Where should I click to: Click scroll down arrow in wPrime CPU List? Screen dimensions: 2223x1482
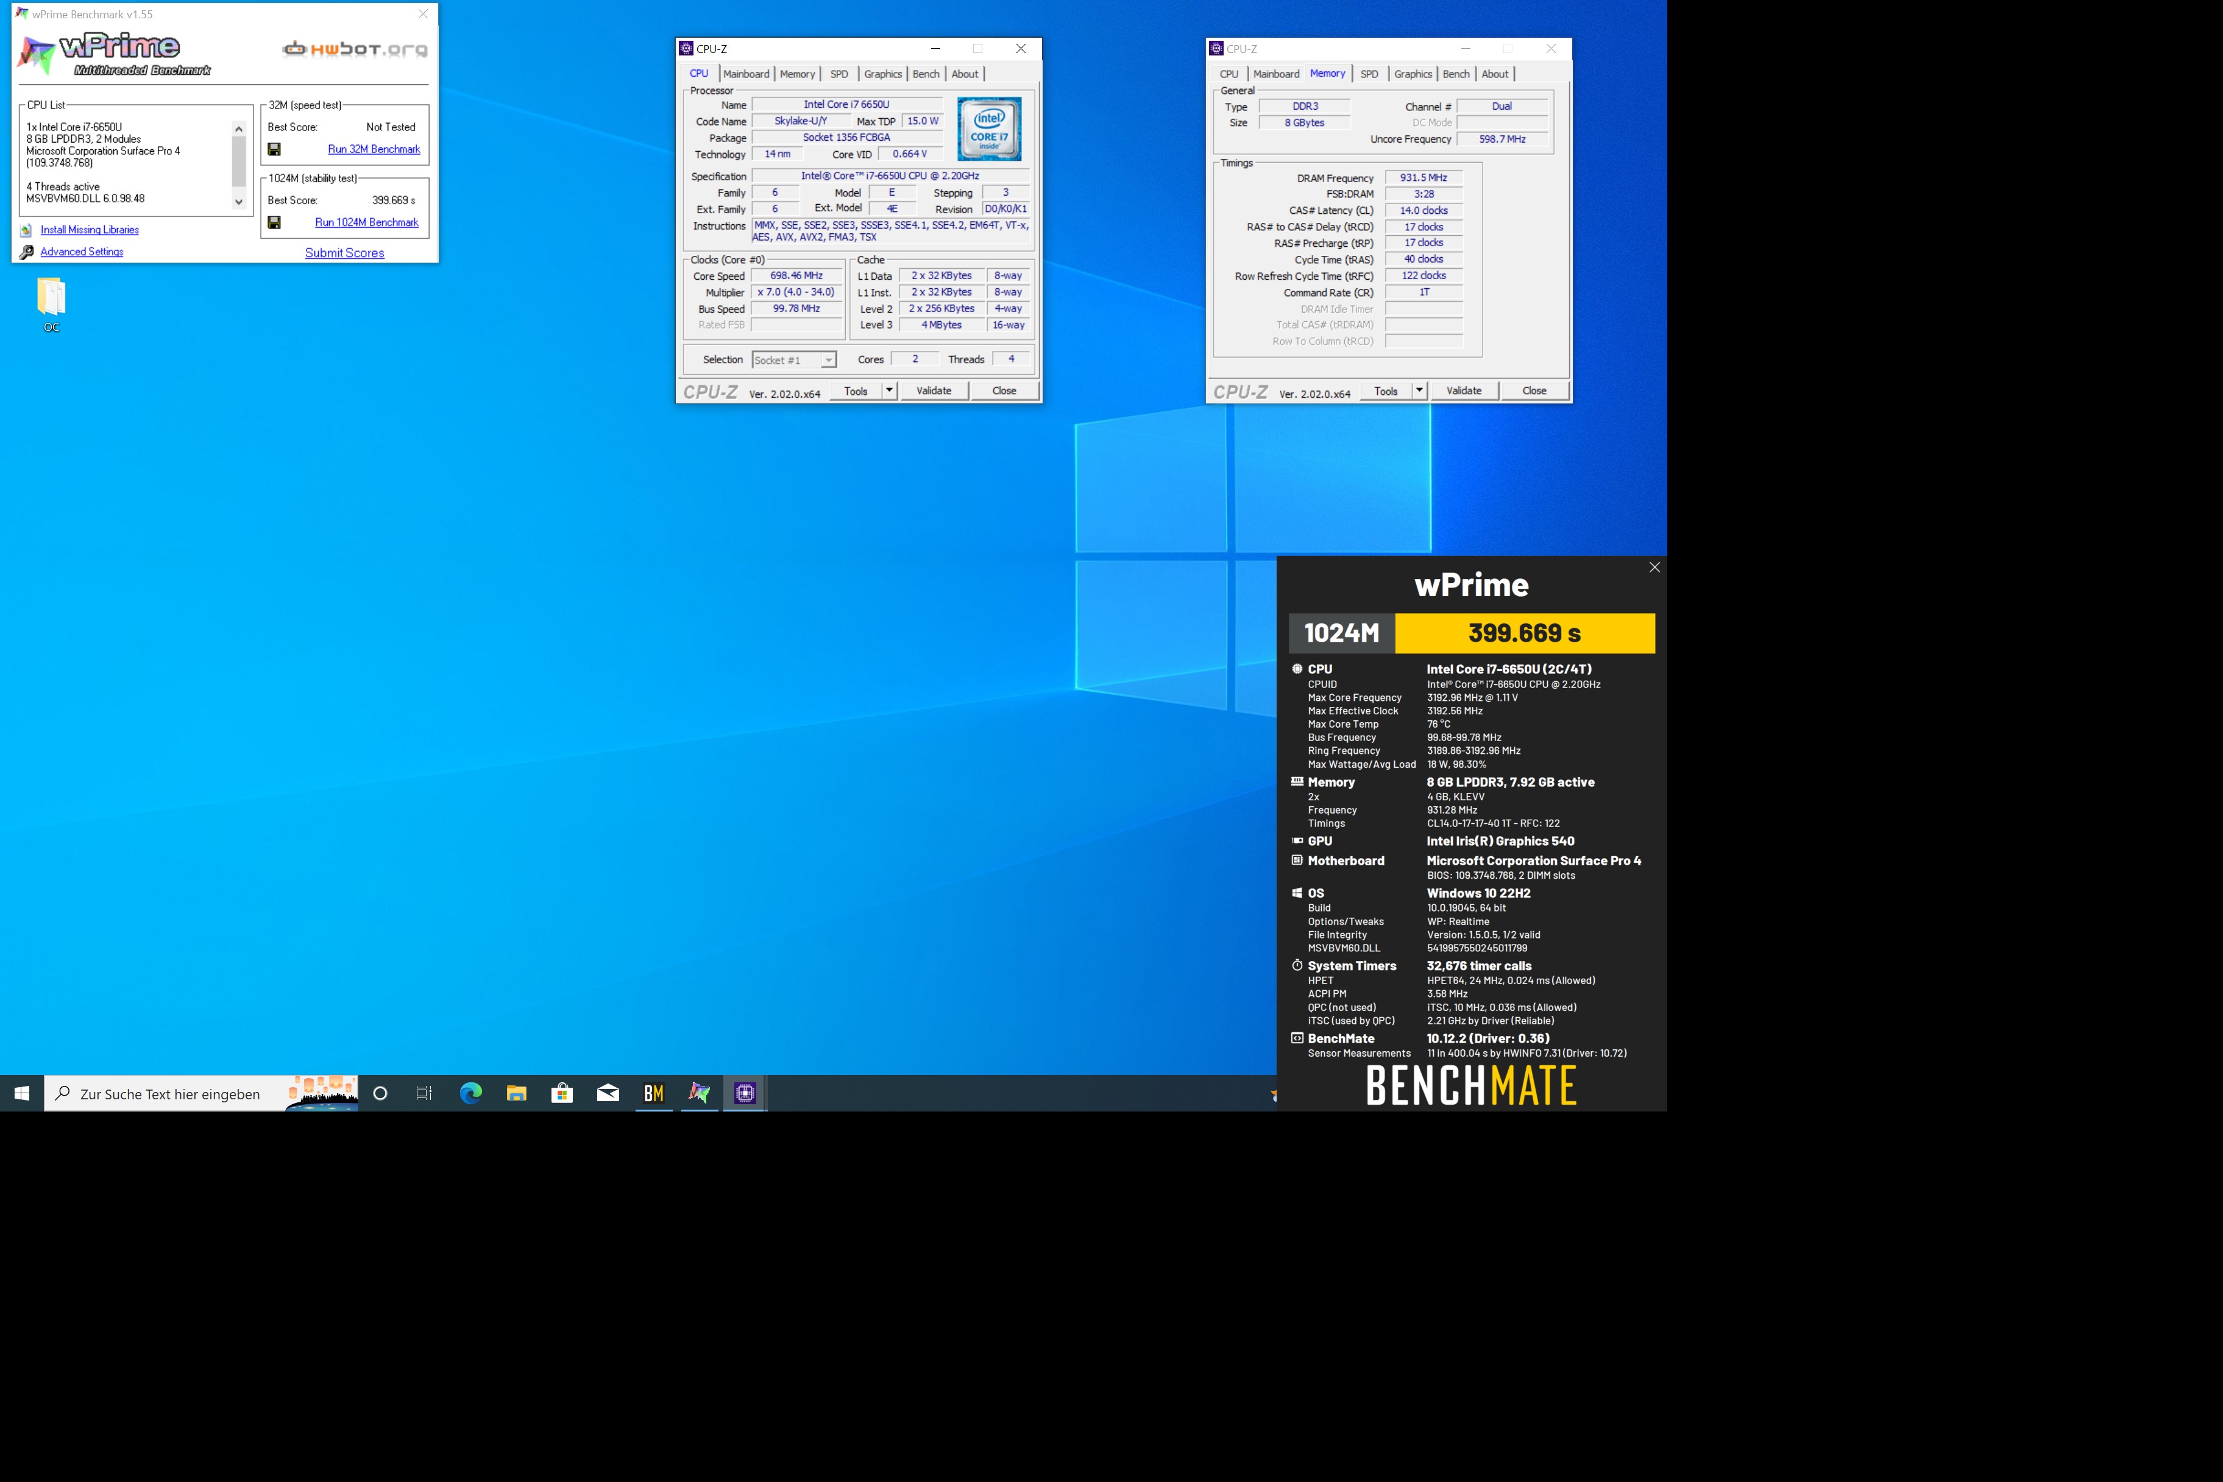pyautogui.click(x=239, y=201)
